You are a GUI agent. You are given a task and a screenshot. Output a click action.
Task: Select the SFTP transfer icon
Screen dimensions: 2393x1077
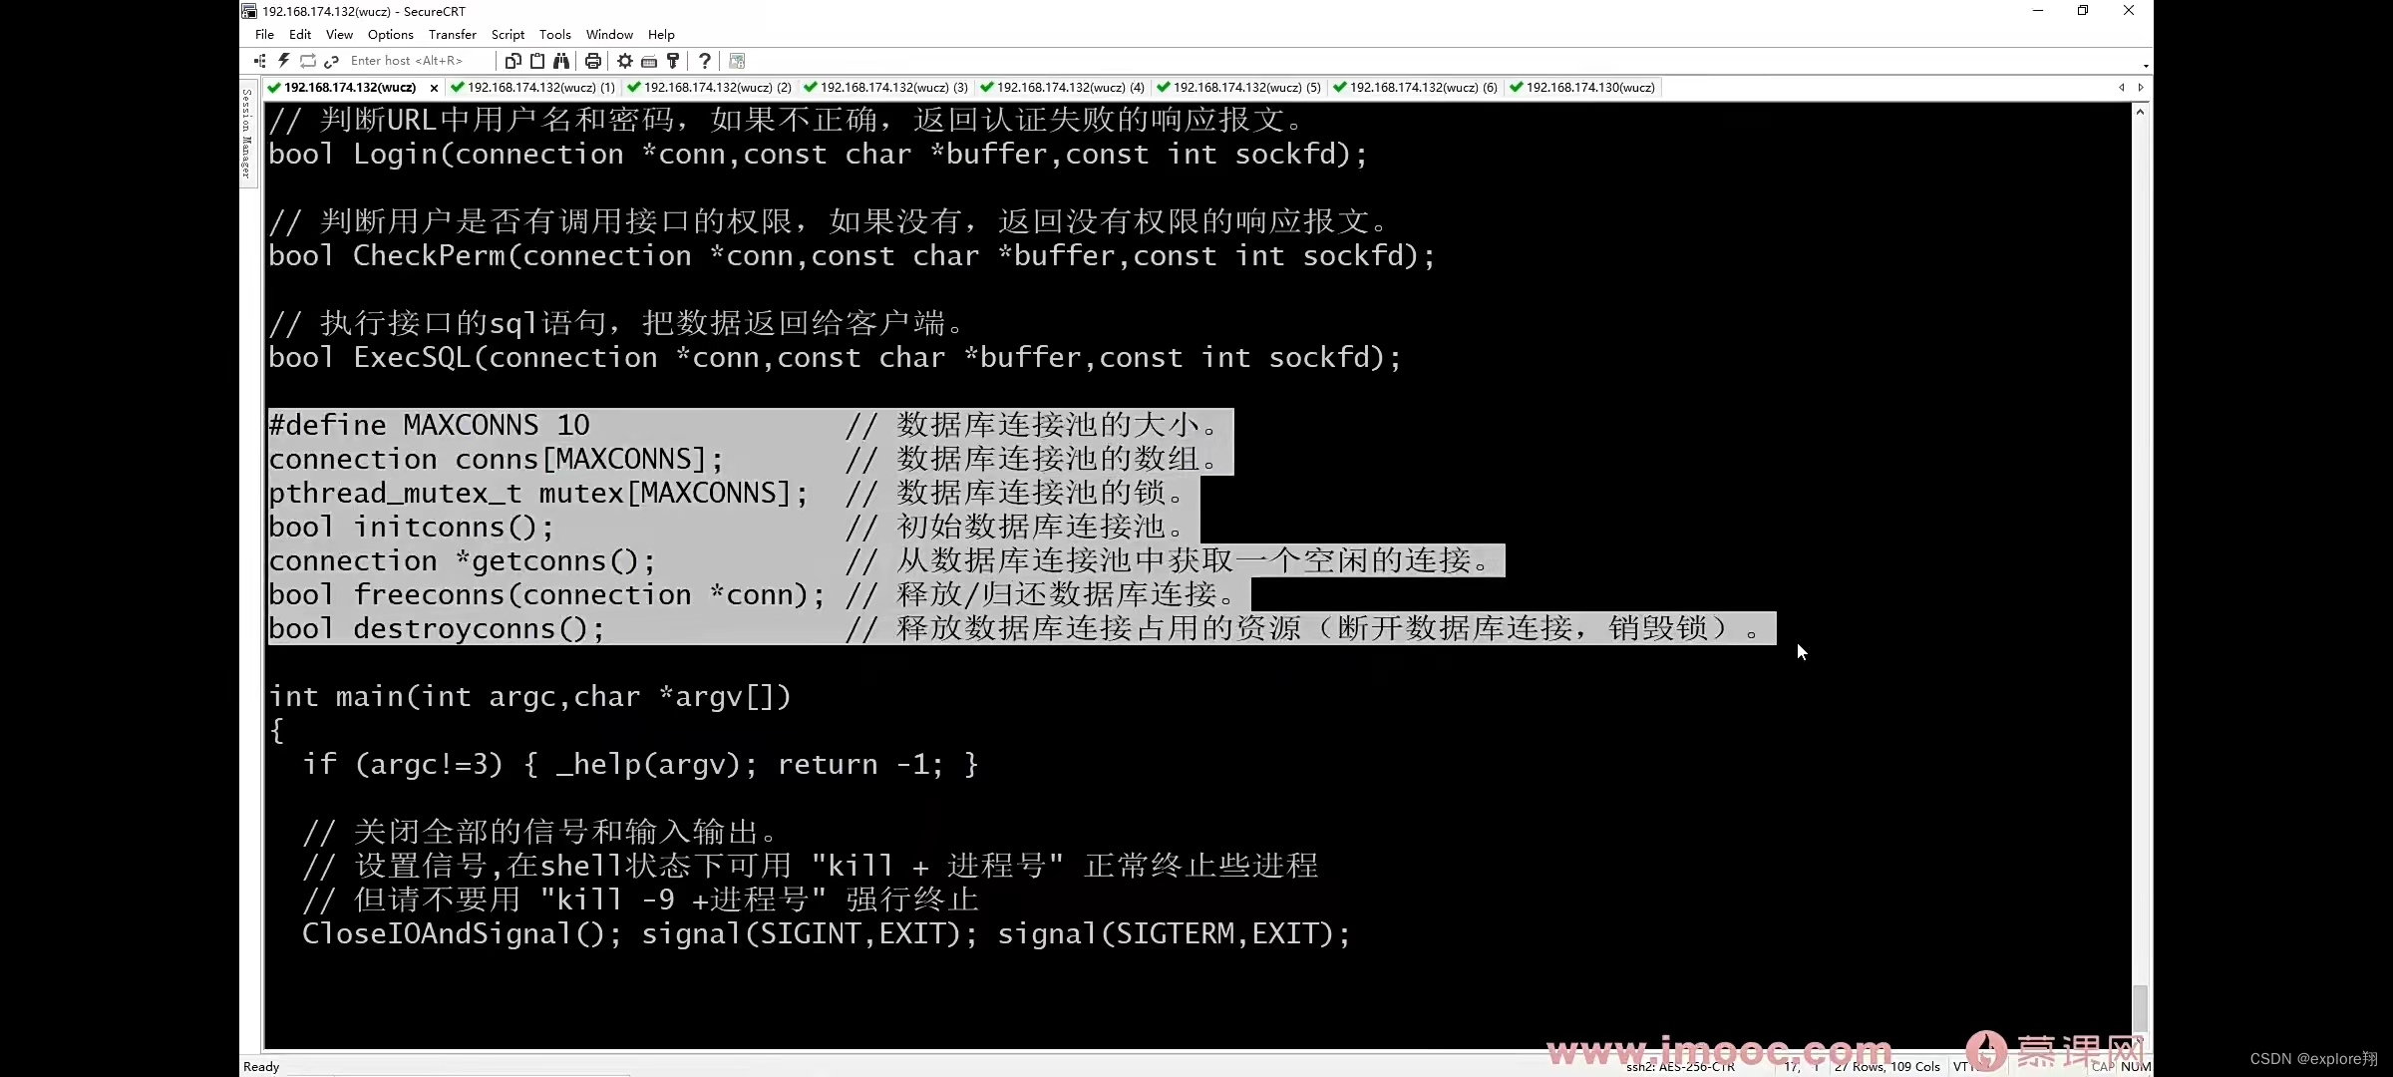[737, 61]
